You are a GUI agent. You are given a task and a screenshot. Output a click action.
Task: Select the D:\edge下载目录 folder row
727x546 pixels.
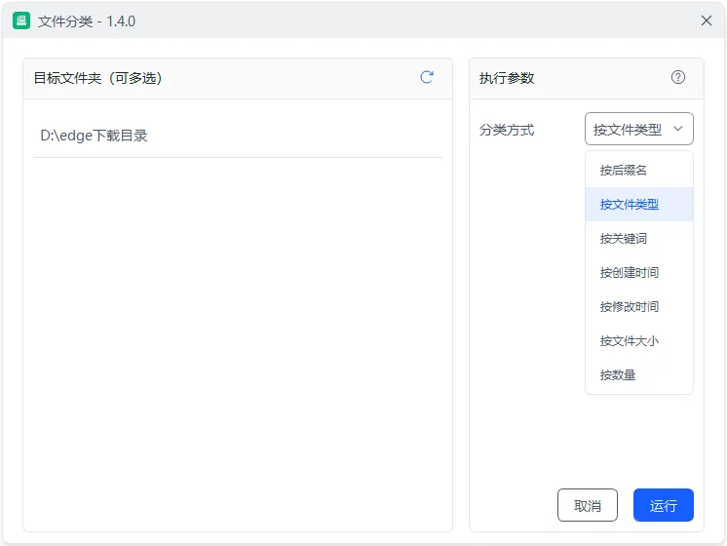[x=238, y=136]
